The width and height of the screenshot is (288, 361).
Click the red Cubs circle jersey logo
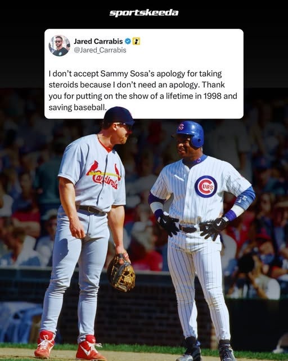click(x=206, y=187)
